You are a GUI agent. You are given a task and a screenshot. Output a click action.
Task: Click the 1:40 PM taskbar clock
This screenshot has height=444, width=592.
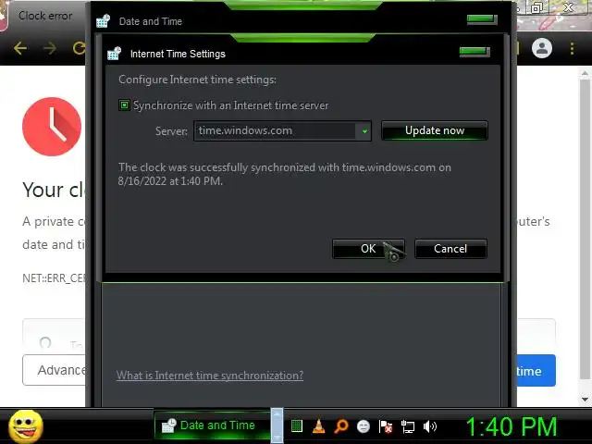click(x=512, y=426)
